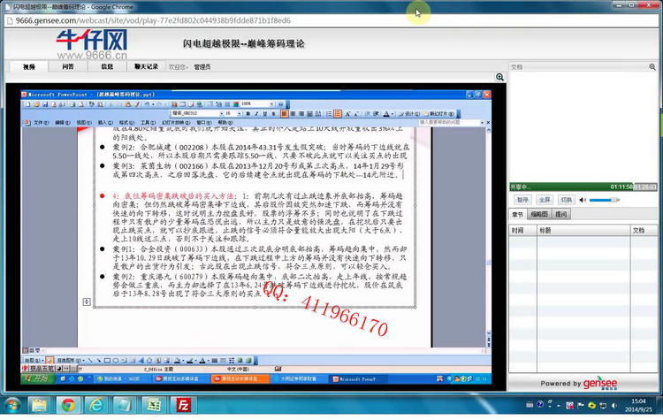Click the 牛仔网 site logo
This screenshot has height=420, width=663.
(x=92, y=43)
